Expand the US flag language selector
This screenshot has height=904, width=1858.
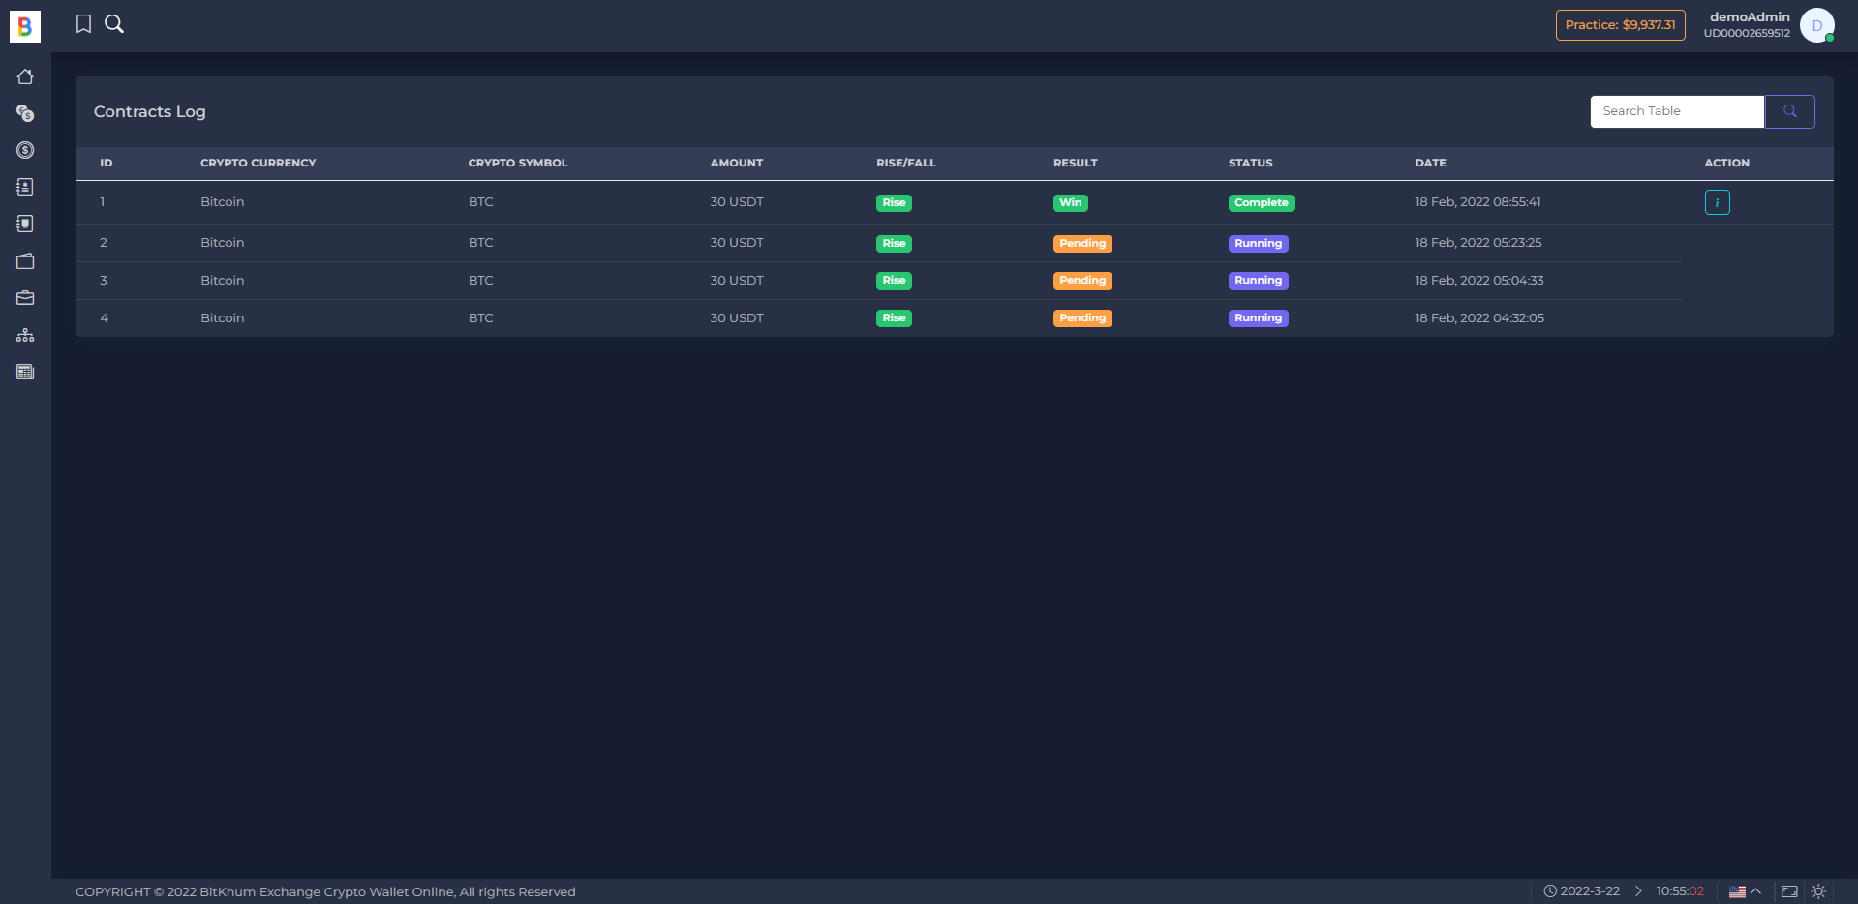1745,891
